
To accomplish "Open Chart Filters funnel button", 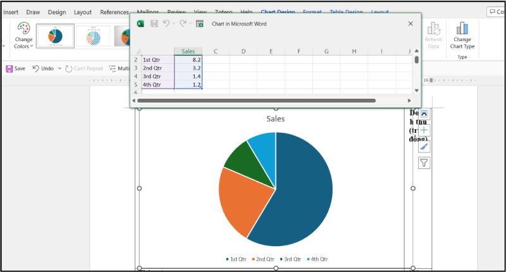I will [x=424, y=163].
